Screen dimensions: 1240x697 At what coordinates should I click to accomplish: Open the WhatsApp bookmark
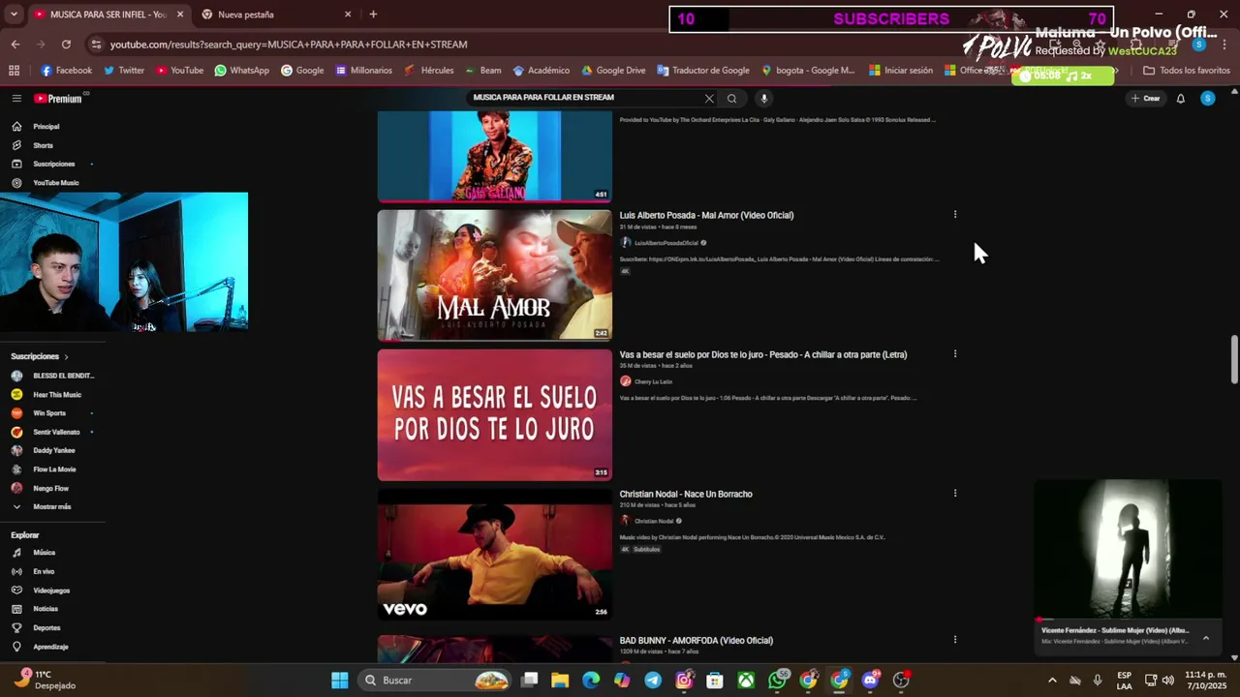pos(241,71)
